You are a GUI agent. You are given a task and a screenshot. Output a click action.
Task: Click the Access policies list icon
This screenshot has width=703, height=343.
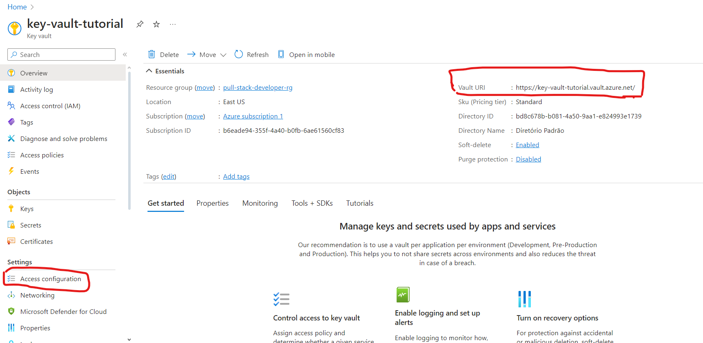click(12, 155)
